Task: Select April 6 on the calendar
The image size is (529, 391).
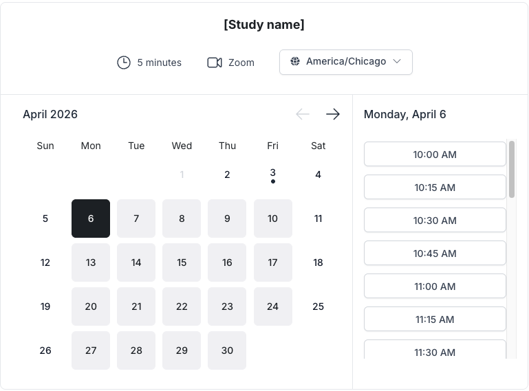Action: [x=91, y=219]
